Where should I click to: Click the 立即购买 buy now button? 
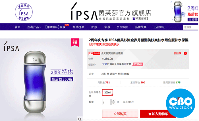click(x=120, y=114)
